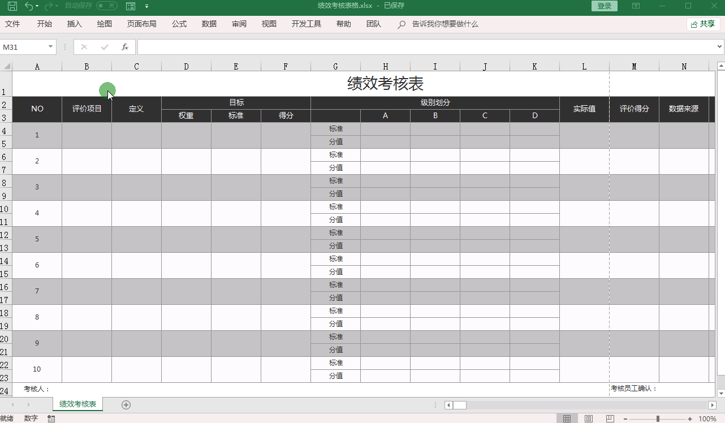
Task: Select column header G
Action: coord(336,66)
